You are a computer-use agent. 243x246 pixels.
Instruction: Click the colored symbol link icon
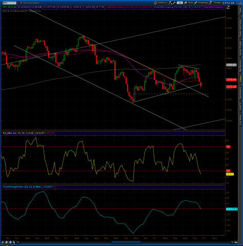tap(21, 3)
